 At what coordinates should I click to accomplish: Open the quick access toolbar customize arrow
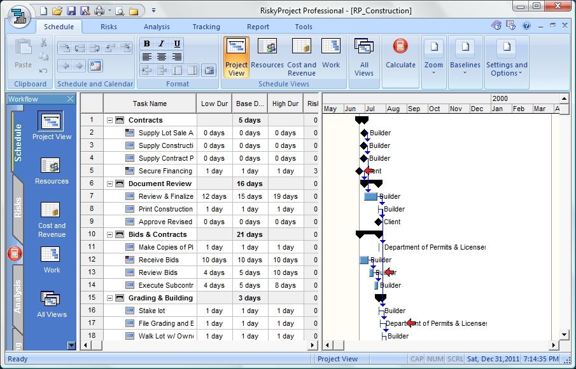pyautogui.click(x=153, y=11)
